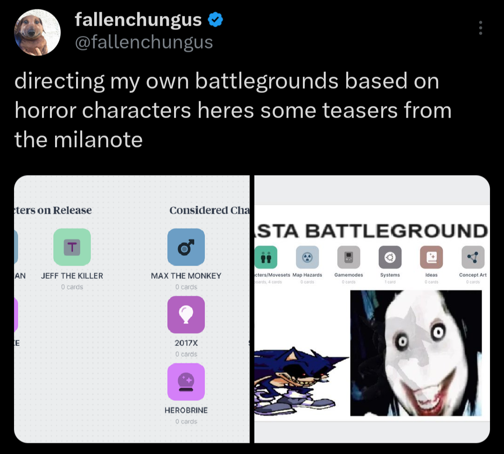Screen dimensions: 504x454
Task: Open the Jeff the Killer board icon
Action: pos(72,247)
